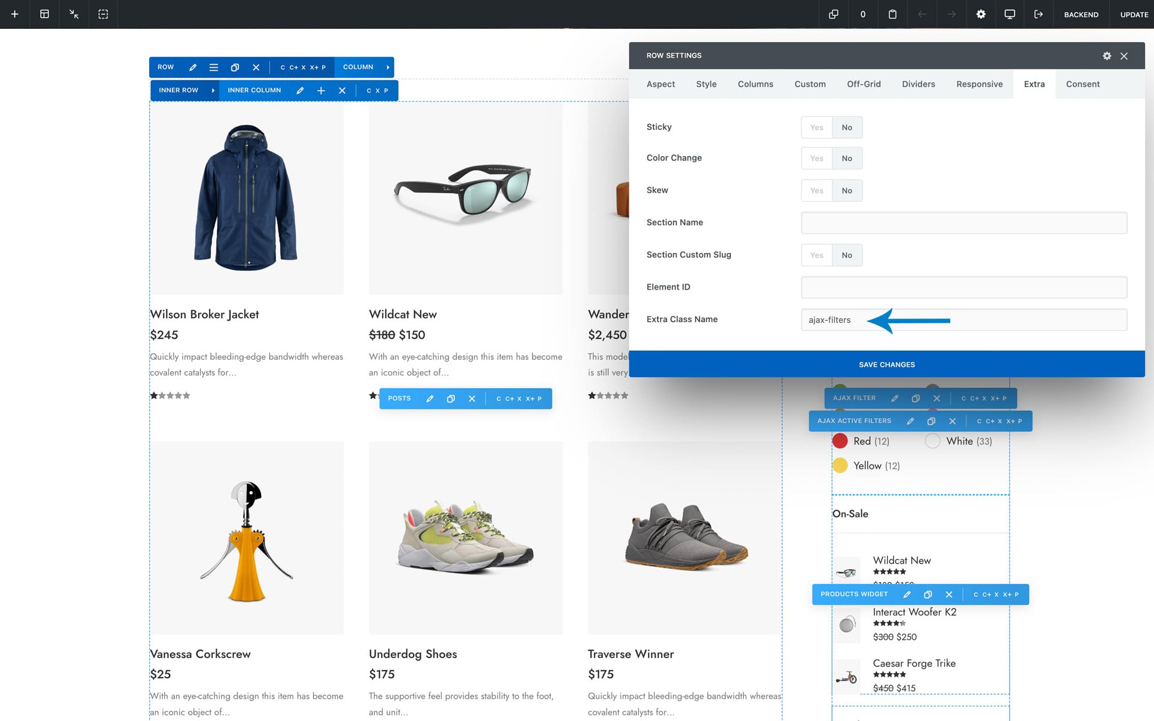This screenshot has height=721, width=1154.
Task: Set Section Custom Slug to Yes
Action: tap(816, 255)
